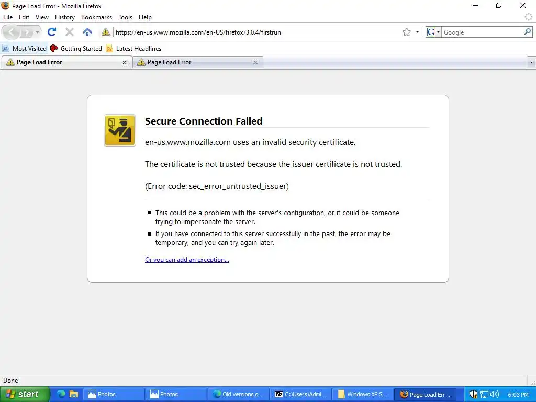Image resolution: width=536 pixels, height=402 pixels.
Task: Click the Back navigation arrow
Action: [12, 32]
